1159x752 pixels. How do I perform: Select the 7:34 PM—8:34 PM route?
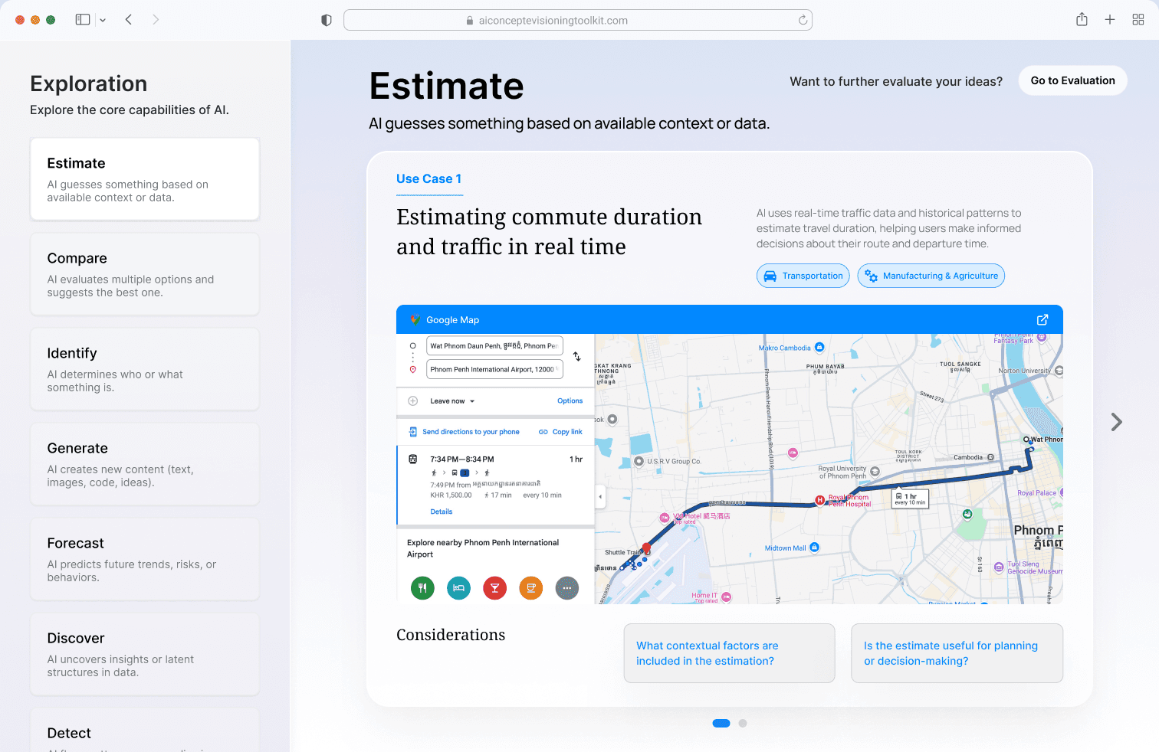click(496, 486)
